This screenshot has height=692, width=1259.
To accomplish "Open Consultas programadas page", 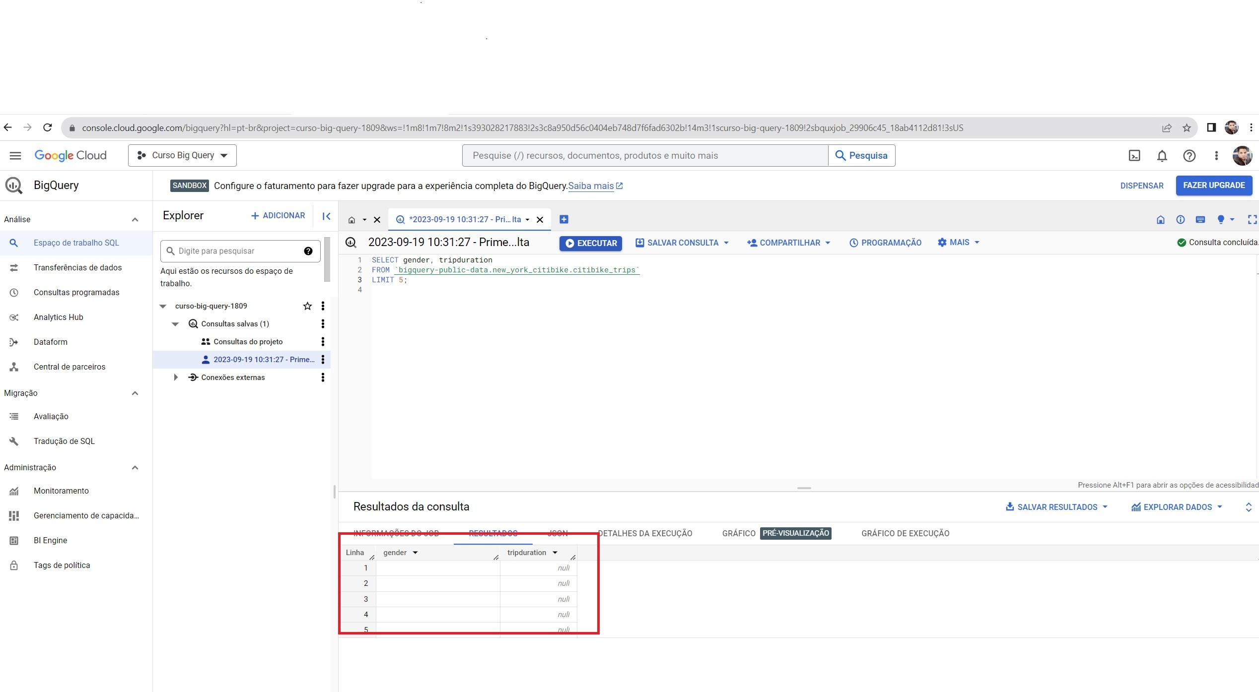I will click(76, 292).
